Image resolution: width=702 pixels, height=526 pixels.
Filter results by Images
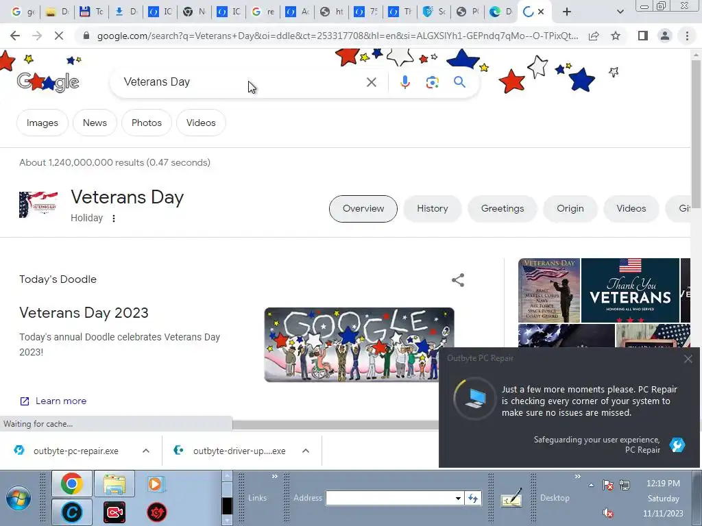click(42, 123)
